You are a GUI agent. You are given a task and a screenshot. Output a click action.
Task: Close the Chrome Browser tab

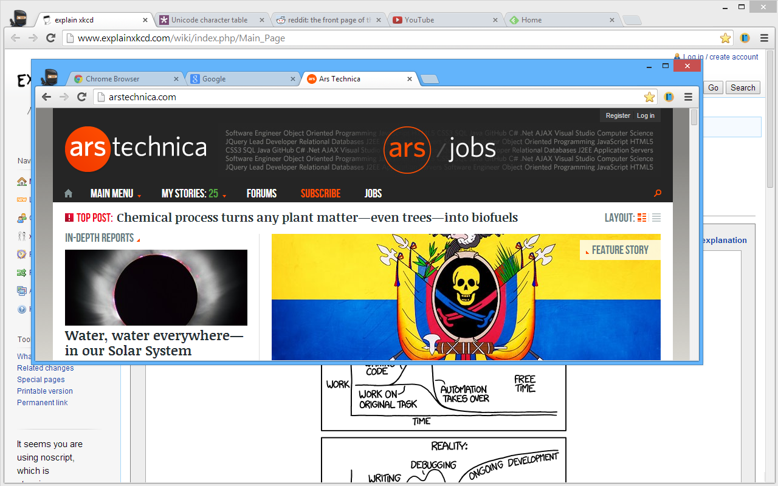(177, 79)
